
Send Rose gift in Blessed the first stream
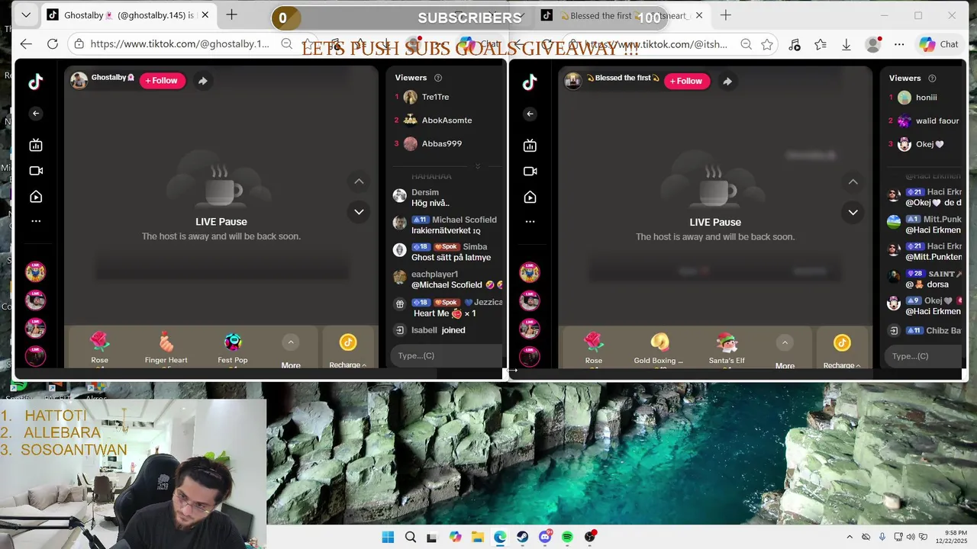pyautogui.click(x=594, y=348)
